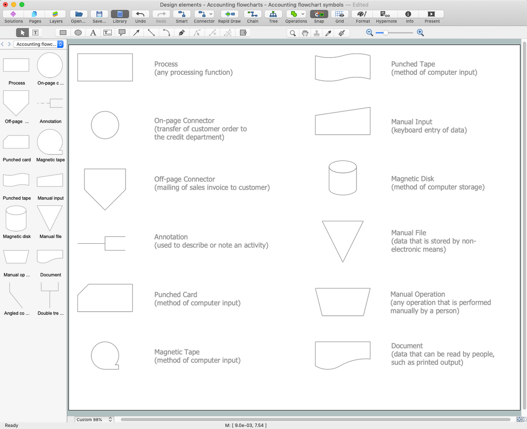Click the zoom in magnifier button
Image resolution: width=527 pixels, height=429 pixels.
(420, 33)
